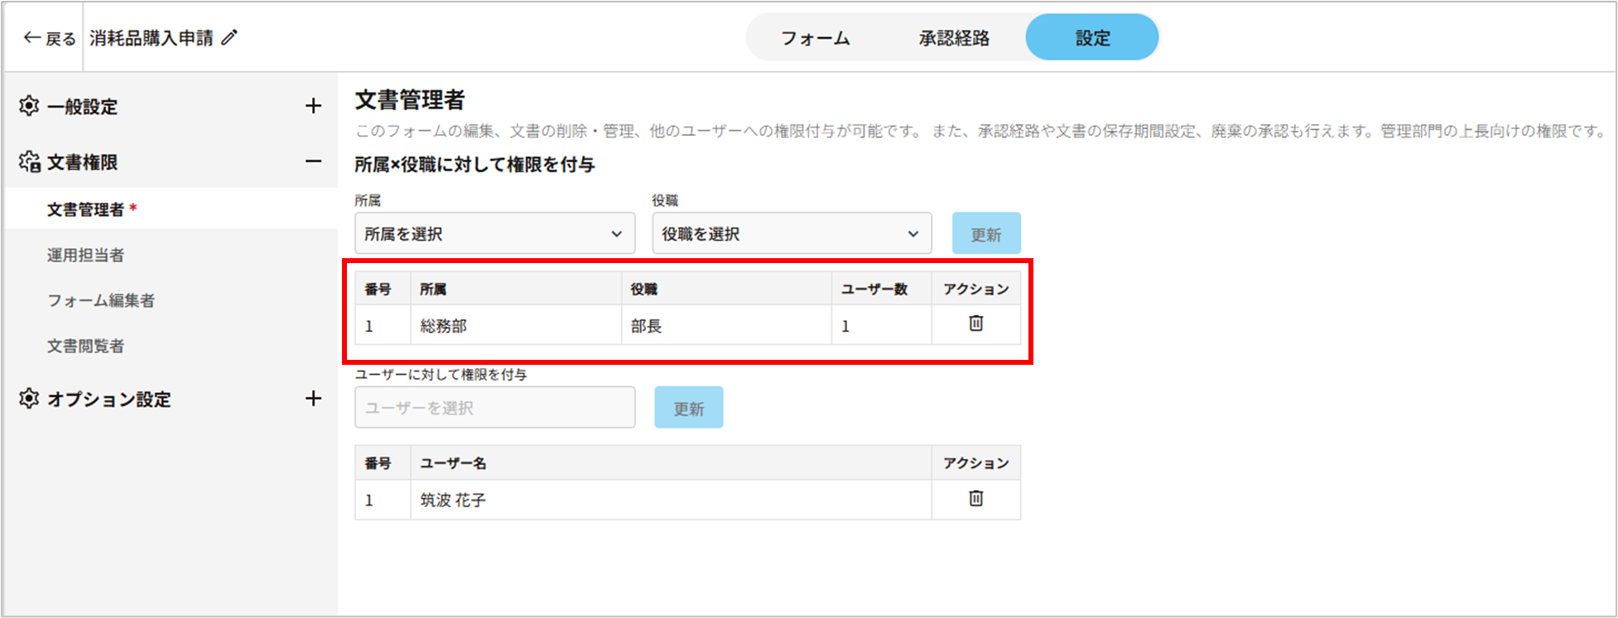This screenshot has width=1618, height=618.
Task: Click the 文書権限 gear-lock icon
Action: coord(30,162)
